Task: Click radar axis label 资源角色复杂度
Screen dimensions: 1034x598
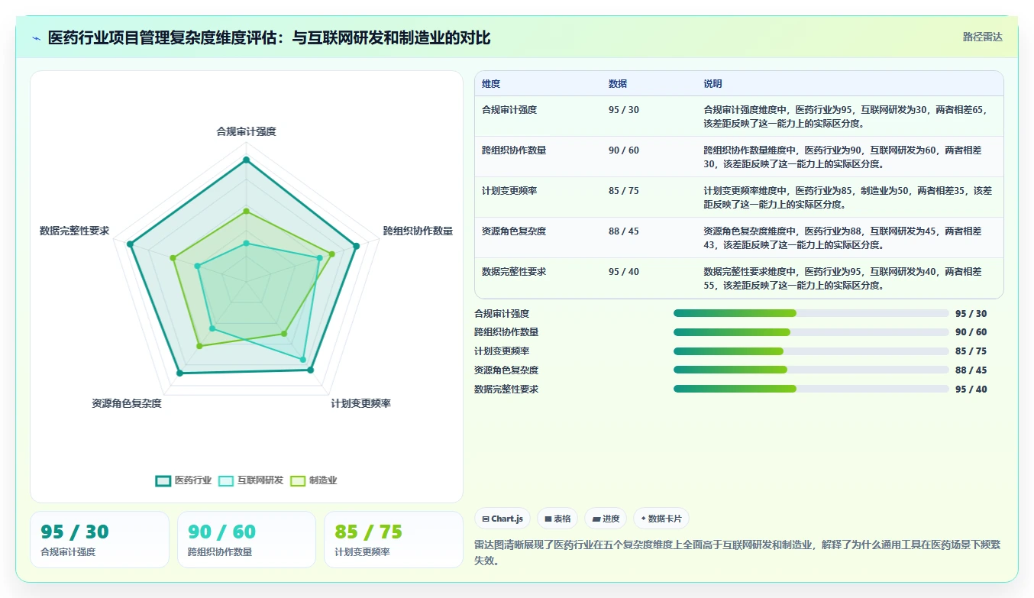Action: tap(127, 403)
